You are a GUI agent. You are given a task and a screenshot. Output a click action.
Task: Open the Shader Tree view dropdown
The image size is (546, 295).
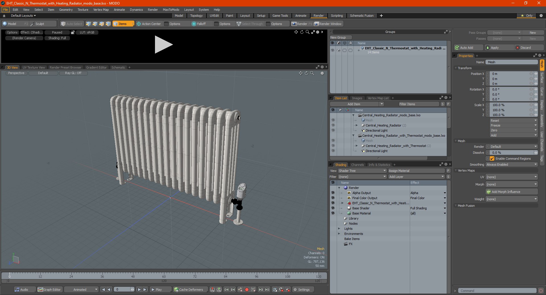click(362, 171)
